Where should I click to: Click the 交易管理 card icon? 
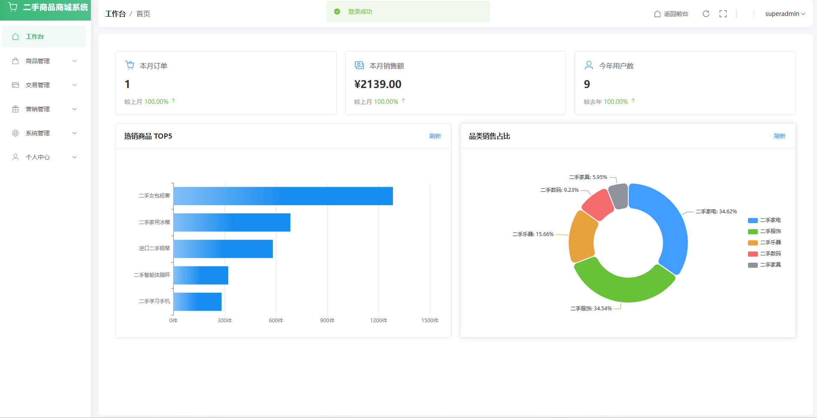(x=15, y=85)
